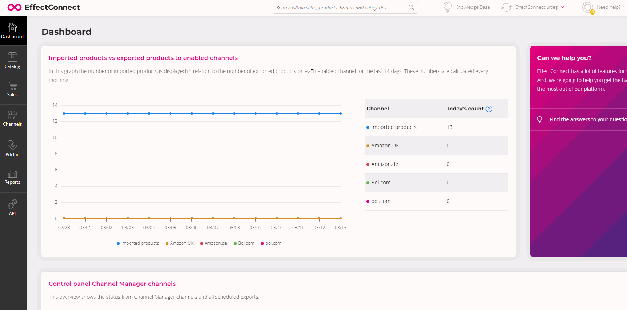Toggle Imported products series in chart legend
The width and height of the screenshot is (627, 310).
[138, 243]
